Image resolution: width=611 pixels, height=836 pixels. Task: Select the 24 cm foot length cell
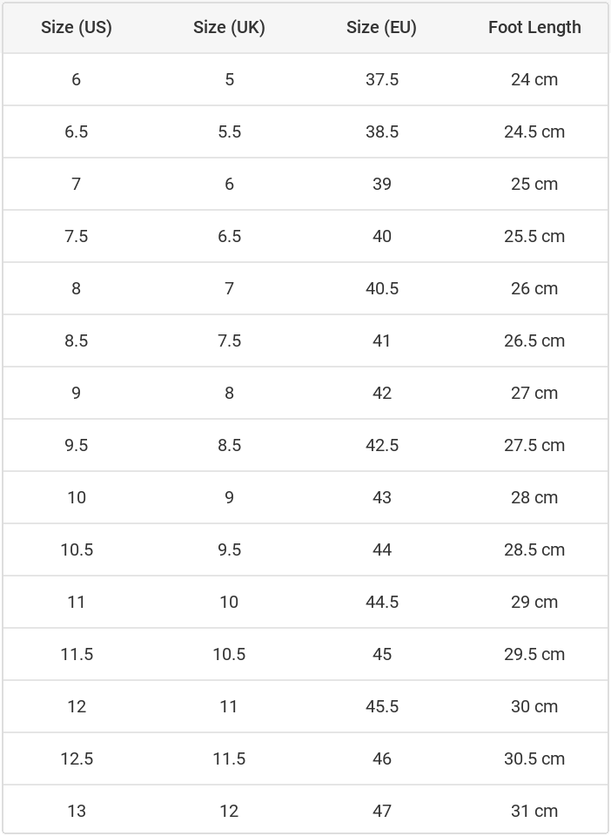tap(534, 79)
